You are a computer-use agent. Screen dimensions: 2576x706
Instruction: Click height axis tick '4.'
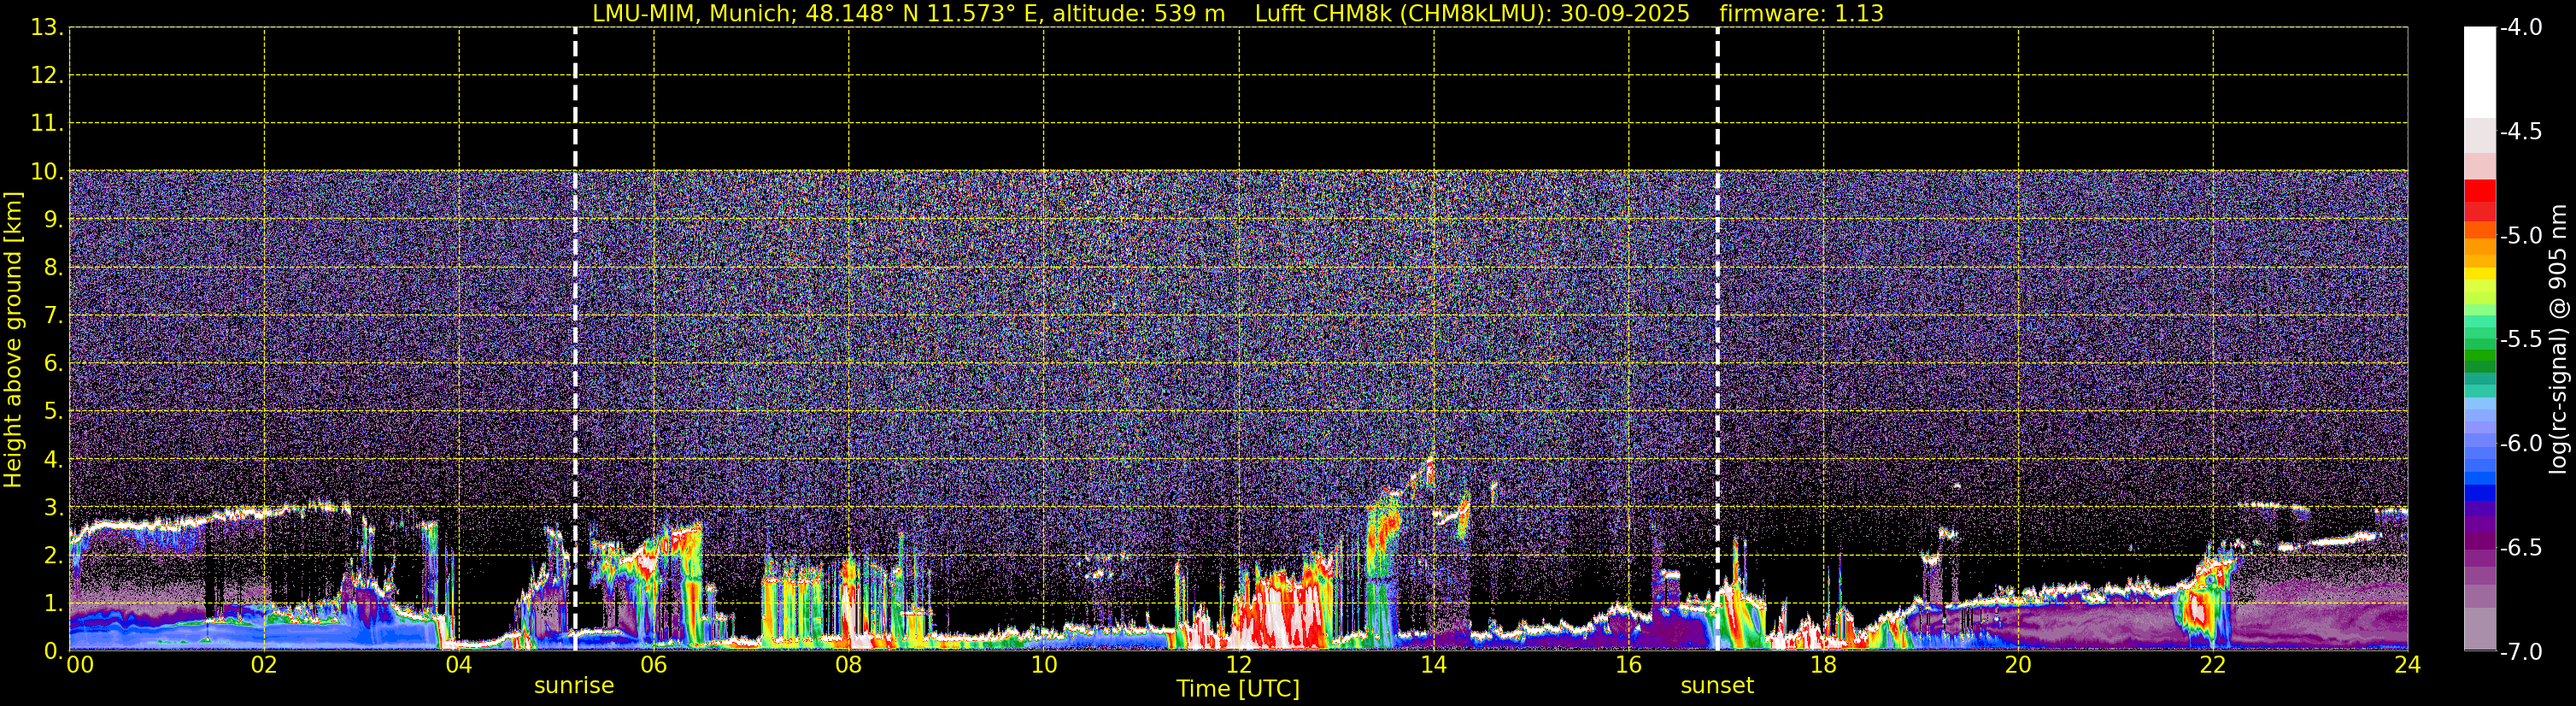53,459
